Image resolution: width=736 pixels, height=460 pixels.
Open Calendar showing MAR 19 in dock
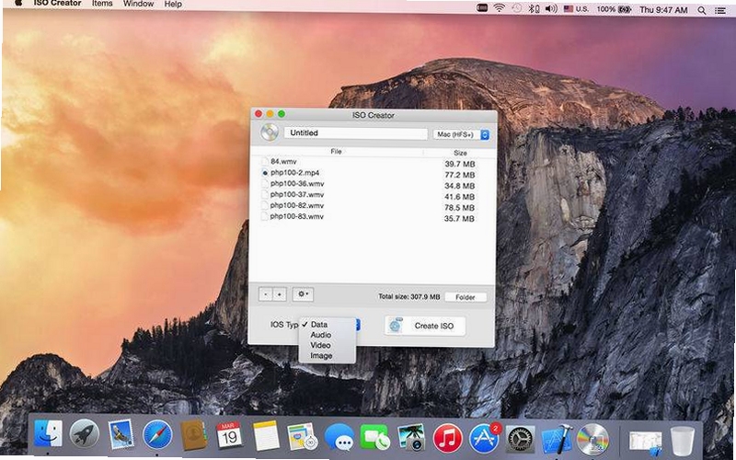click(x=229, y=434)
